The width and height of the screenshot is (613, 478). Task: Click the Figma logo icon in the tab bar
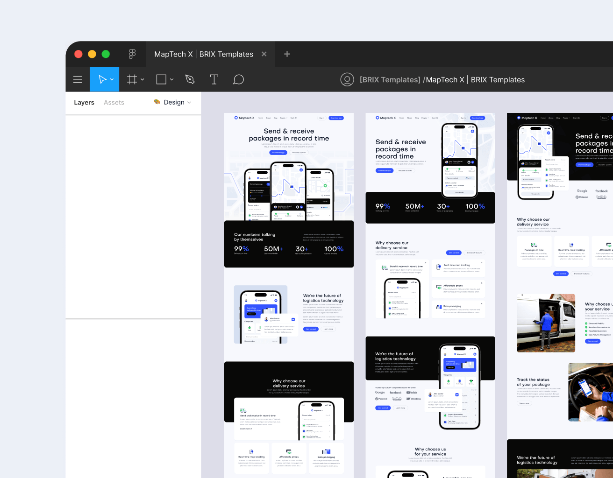132,54
